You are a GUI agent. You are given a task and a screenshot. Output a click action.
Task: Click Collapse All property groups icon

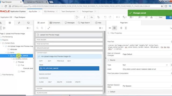click(x=121, y=28)
